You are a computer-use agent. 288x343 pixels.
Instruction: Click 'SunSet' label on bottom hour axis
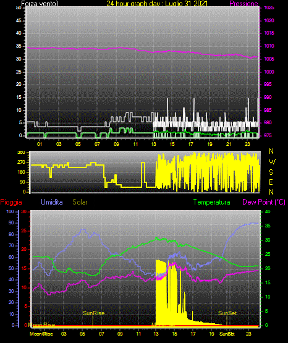click(227, 334)
